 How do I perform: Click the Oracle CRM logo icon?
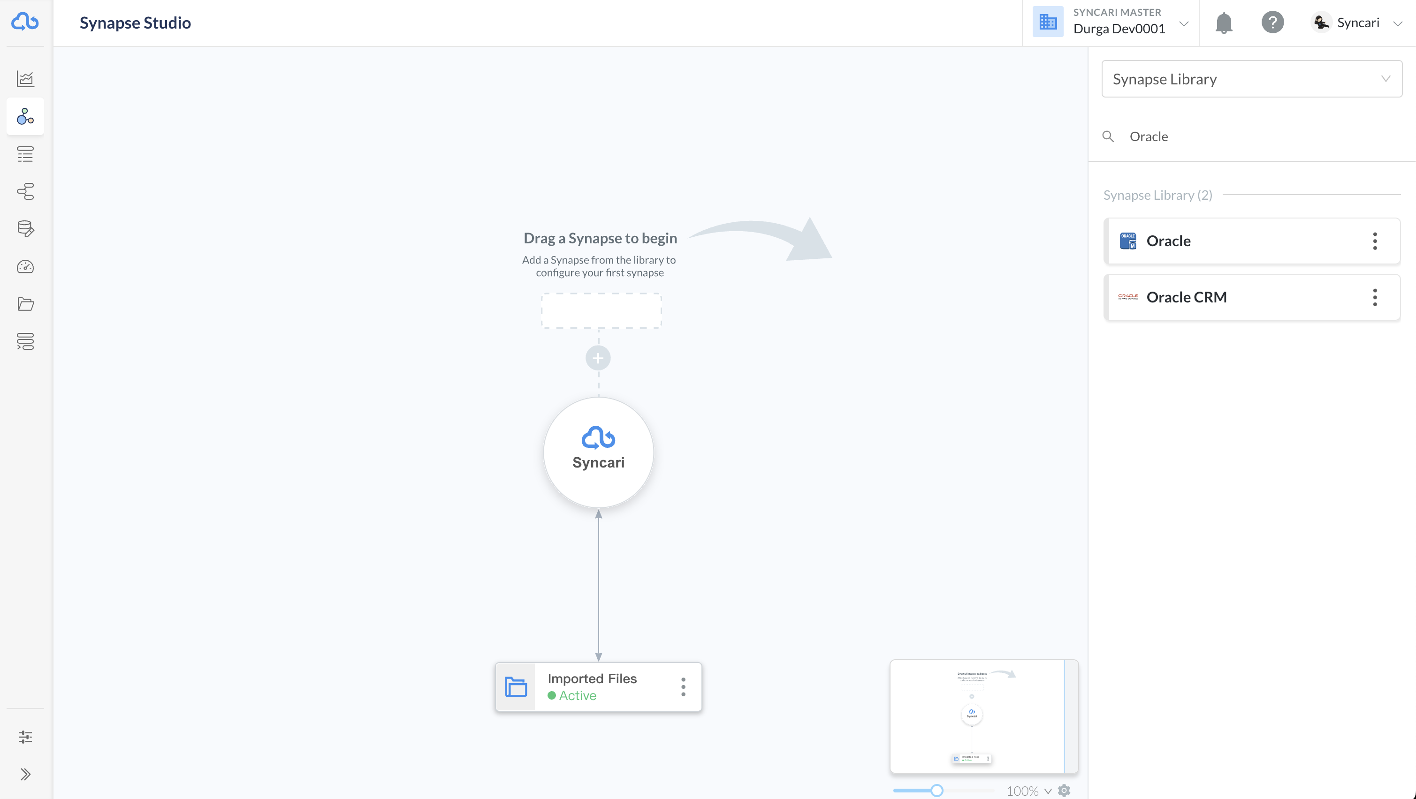pos(1127,297)
